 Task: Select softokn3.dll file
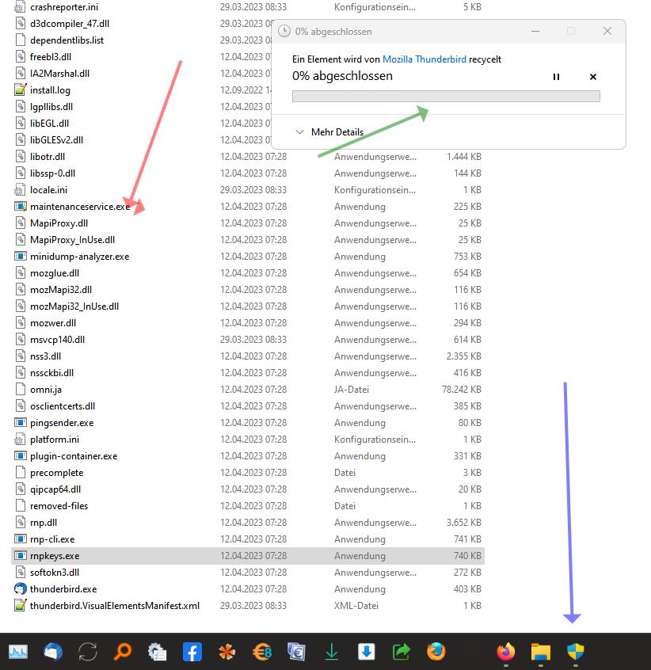(x=55, y=572)
